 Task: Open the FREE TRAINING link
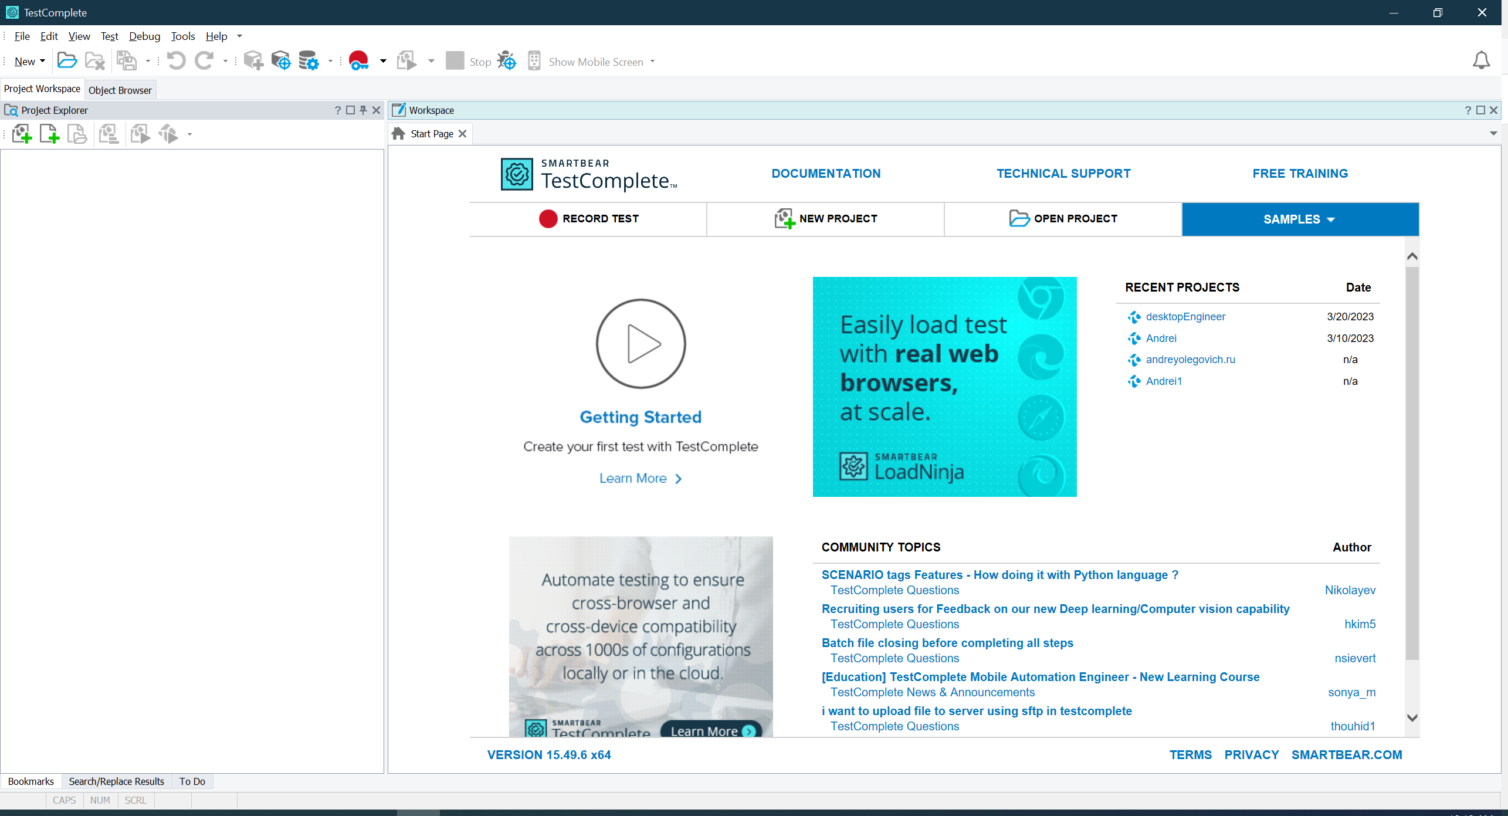pos(1300,174)
